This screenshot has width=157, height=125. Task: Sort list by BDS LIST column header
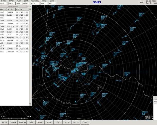point(22,9)
